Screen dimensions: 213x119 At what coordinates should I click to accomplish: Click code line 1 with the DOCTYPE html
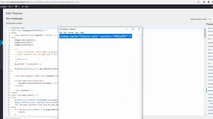coord(18,28)
